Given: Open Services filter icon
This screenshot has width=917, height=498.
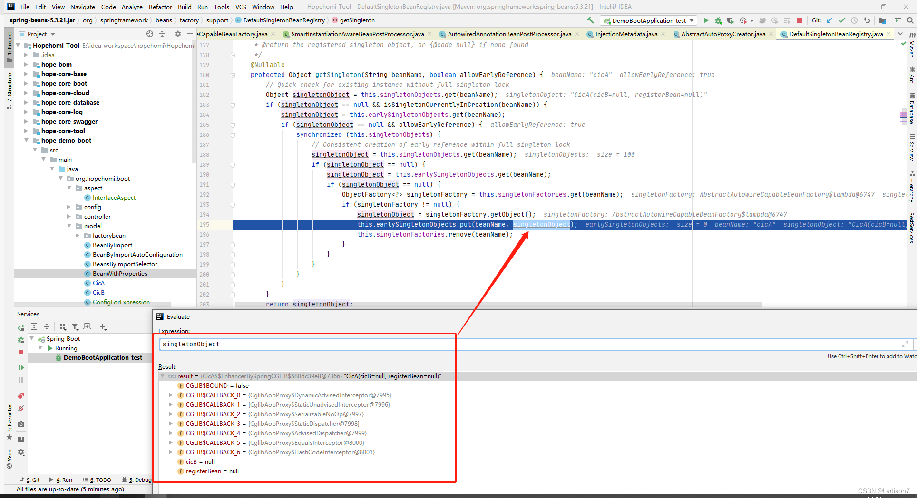Looking at the screenshot, I should point(75,326).
